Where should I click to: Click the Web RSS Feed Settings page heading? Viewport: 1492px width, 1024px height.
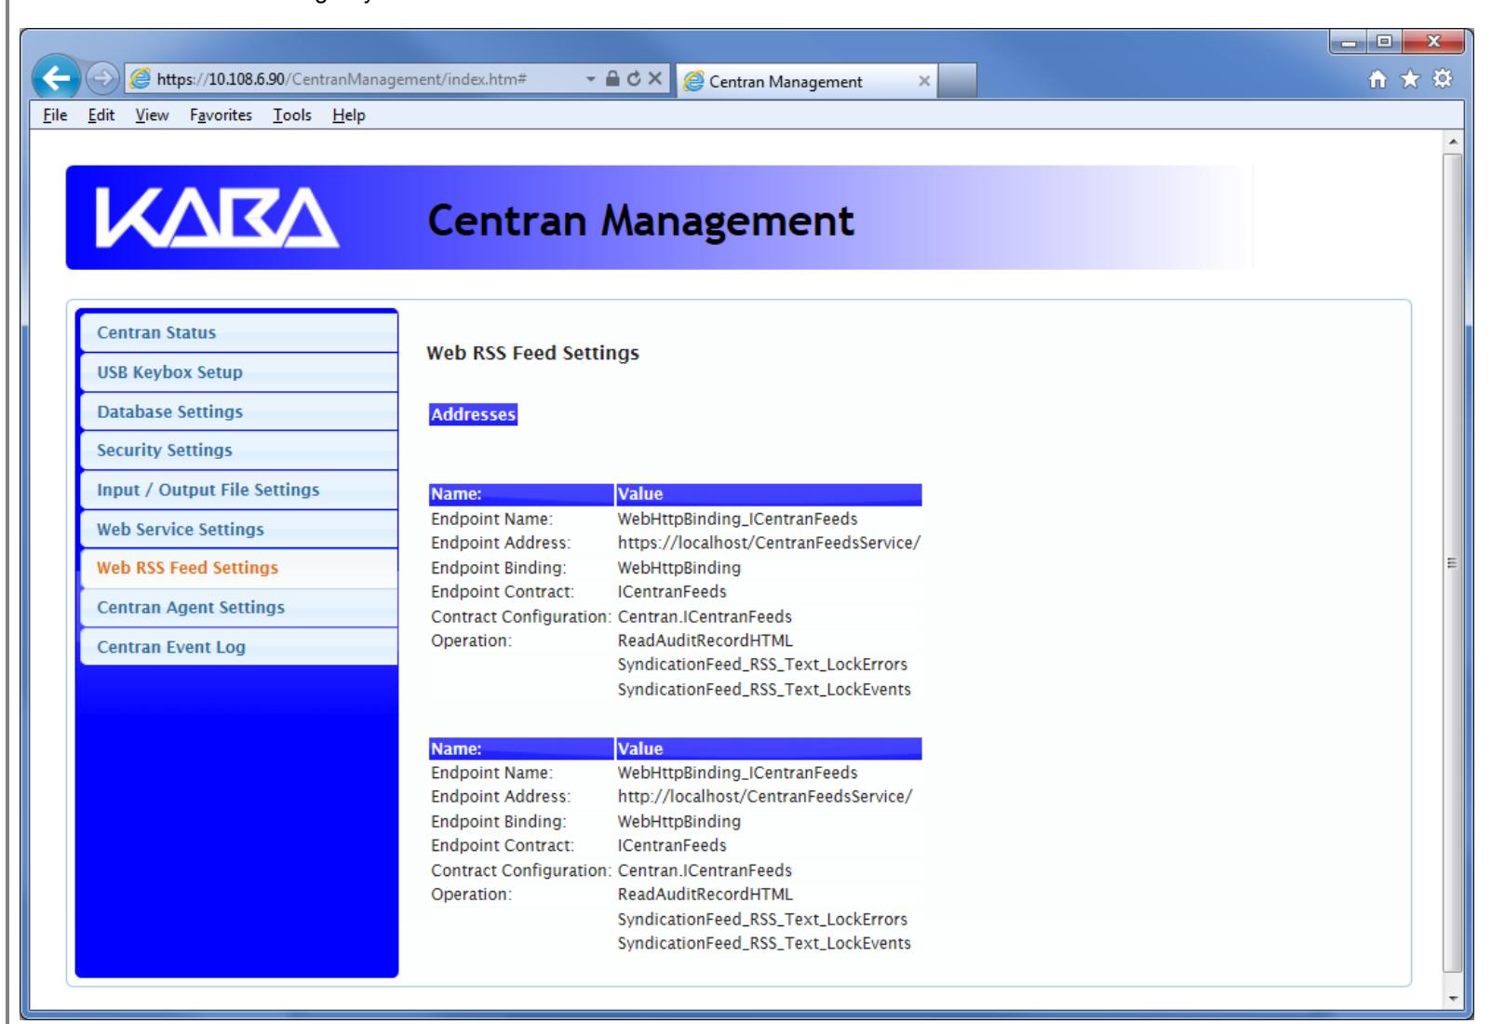click(x=532, y=354)
